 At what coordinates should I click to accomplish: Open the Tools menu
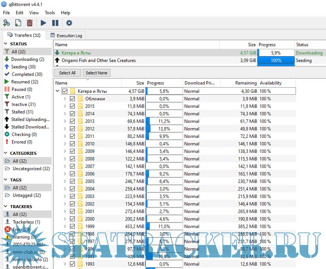coord(50,13)
